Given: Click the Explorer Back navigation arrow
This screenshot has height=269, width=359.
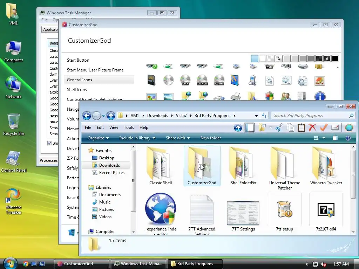Looking at the screenshot, I should click(x=87, y=116).
